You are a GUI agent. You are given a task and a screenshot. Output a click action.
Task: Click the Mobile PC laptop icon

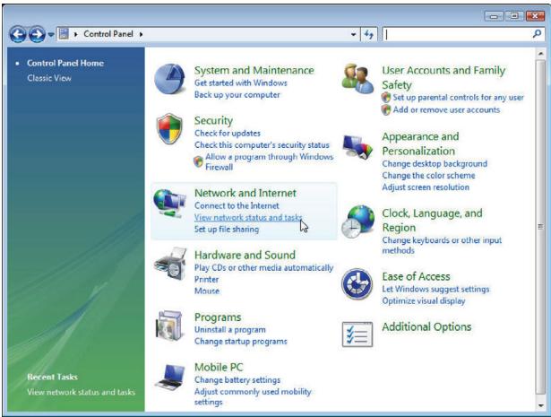coord(170,377)
